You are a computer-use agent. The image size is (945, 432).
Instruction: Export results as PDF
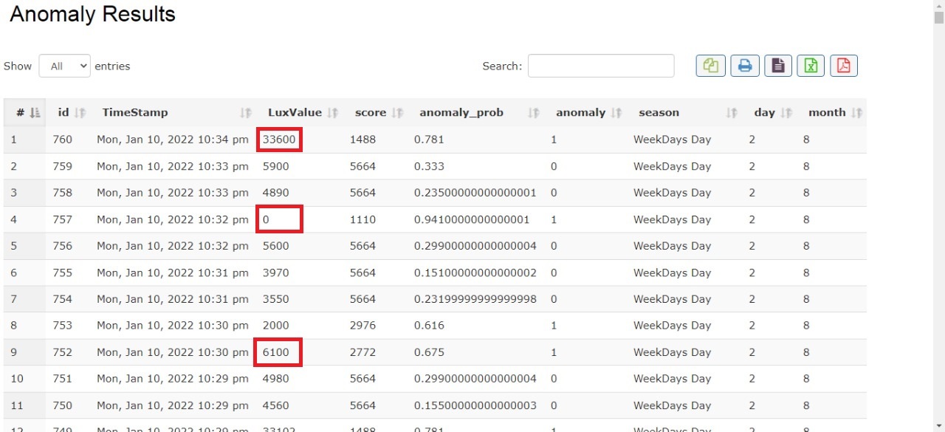(x=843, y=66)
